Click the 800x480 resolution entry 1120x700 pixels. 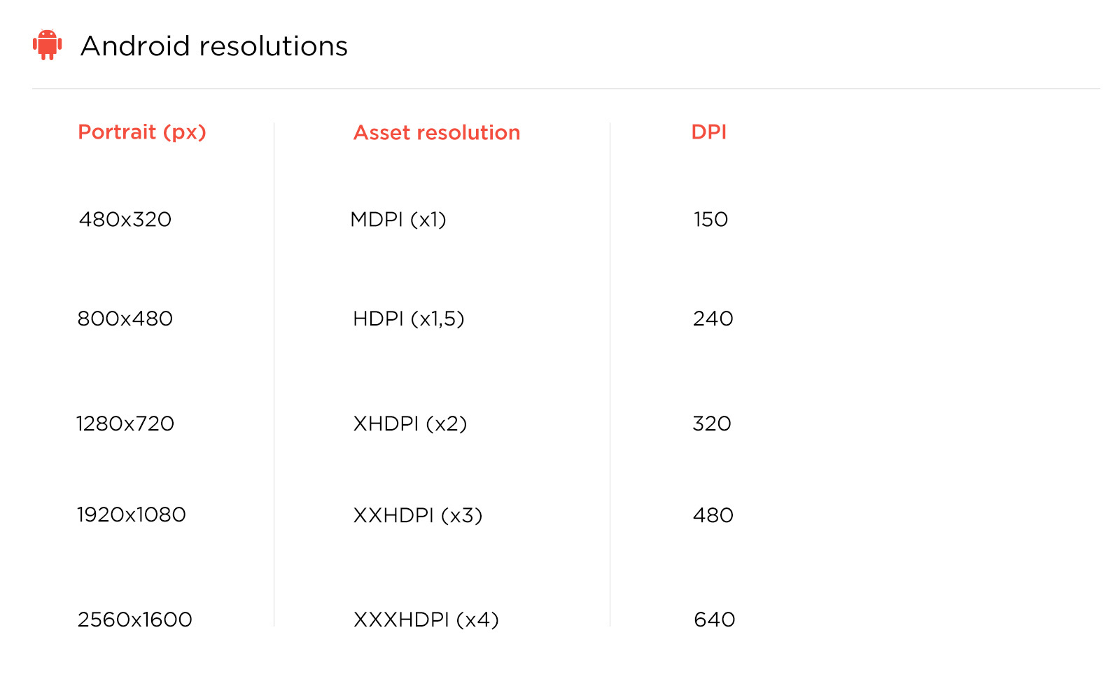[x=125, y=319]
